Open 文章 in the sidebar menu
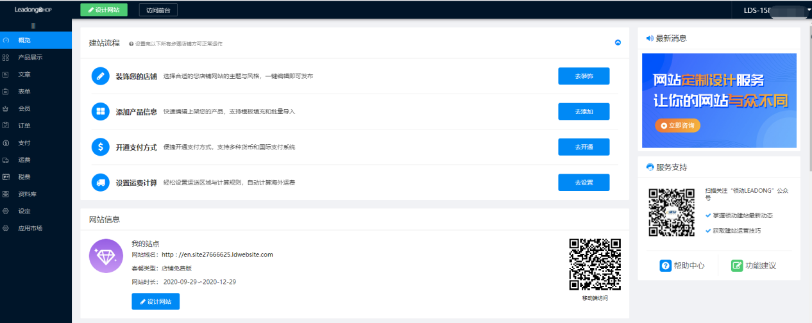The width and height of the screenshot is (812, 323). pyautogui.click(x=36, y=74)
